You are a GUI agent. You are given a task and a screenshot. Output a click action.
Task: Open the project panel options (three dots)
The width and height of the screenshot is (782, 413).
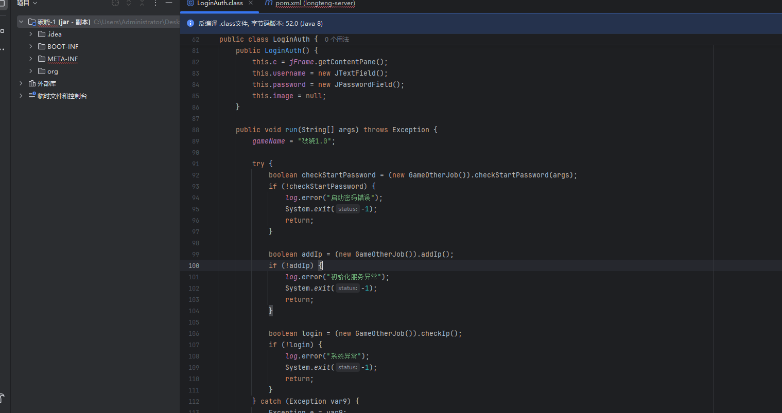click(155, 3)
